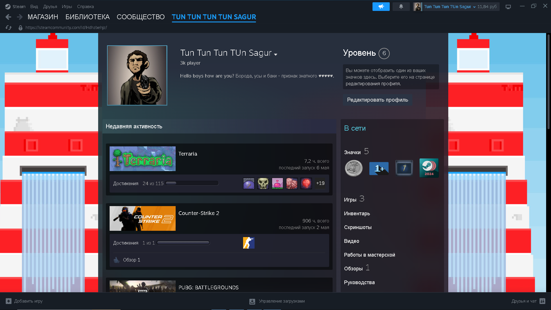This screenshot has width=551, height=310.
Task: Open the Значки badges link
Action: pyautogui.click(x=352, y=152)
